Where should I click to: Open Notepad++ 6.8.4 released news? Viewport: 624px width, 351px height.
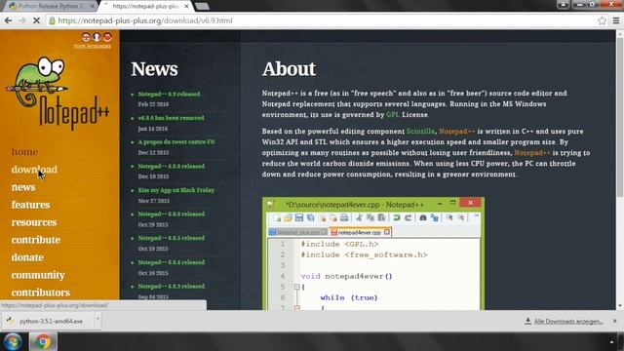tap(172, 262)
